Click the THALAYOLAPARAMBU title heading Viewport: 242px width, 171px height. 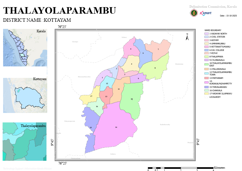[x=59, y=11]
